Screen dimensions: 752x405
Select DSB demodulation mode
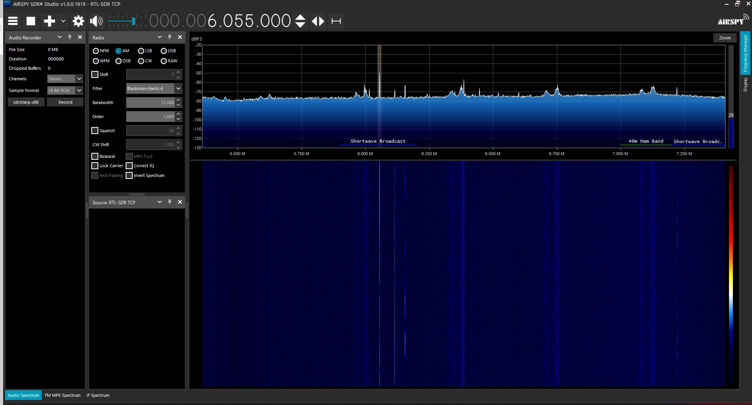(x=123, y=61)
